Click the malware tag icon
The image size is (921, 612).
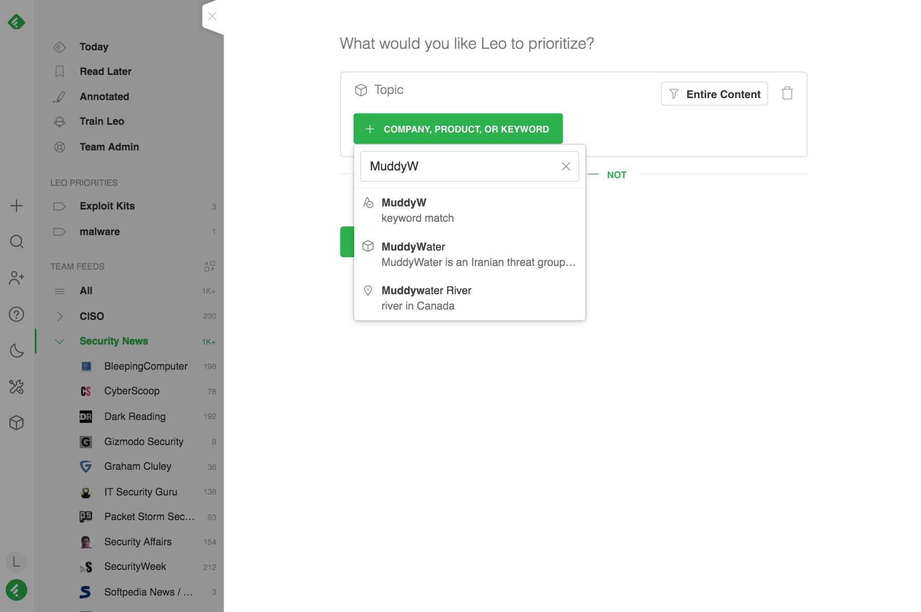coord(60,232)
